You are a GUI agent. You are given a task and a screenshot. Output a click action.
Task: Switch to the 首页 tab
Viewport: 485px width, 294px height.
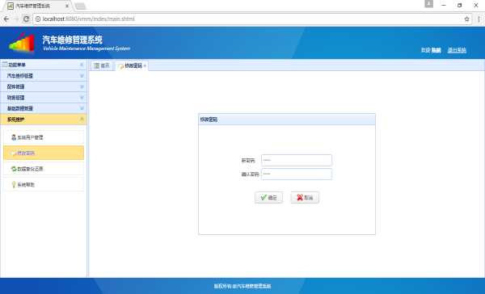point(102,65)
